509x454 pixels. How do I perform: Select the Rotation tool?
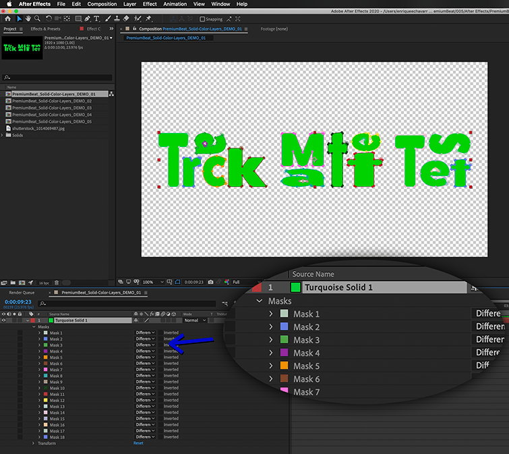(x=49, y=19)
